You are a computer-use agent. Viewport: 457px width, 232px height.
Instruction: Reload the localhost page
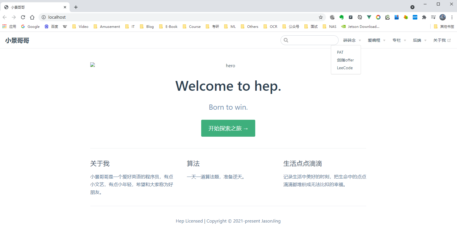23,17
